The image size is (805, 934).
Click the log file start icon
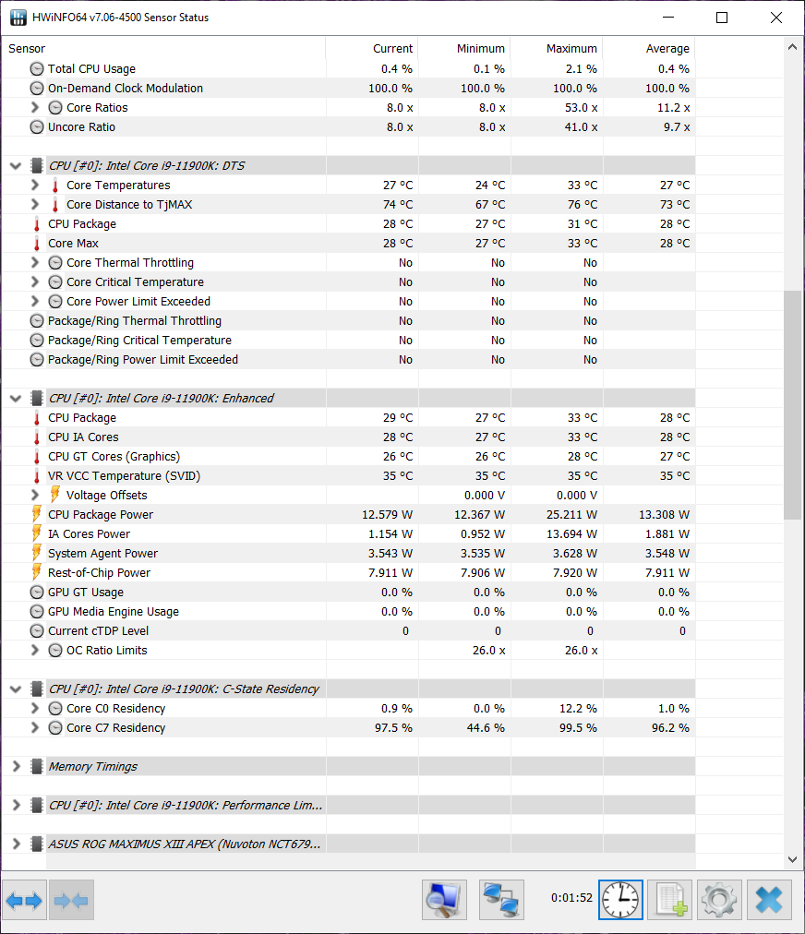[x=669, y=901]
